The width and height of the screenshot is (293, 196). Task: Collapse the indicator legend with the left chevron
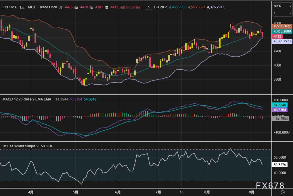tap(149, 7)
